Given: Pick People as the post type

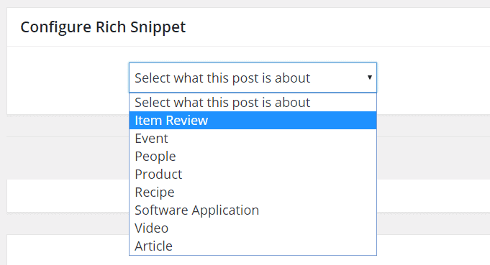Looking at the screenshot, I should 253,156.
